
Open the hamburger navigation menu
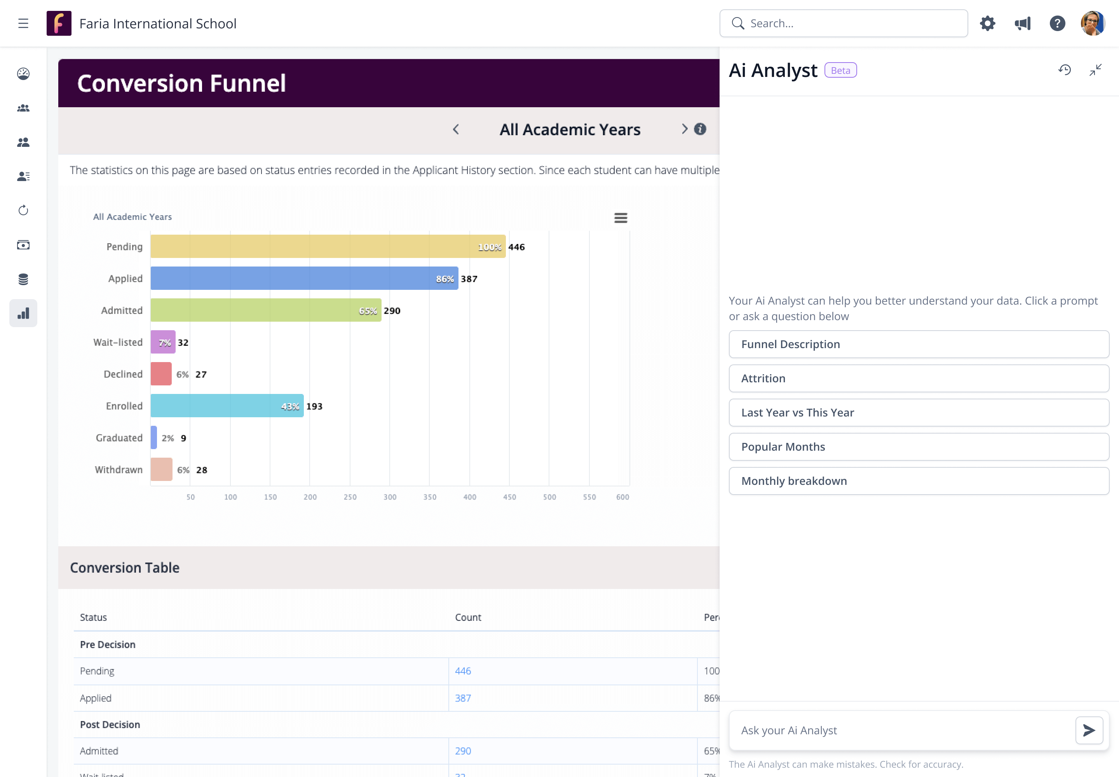(23, 23)
